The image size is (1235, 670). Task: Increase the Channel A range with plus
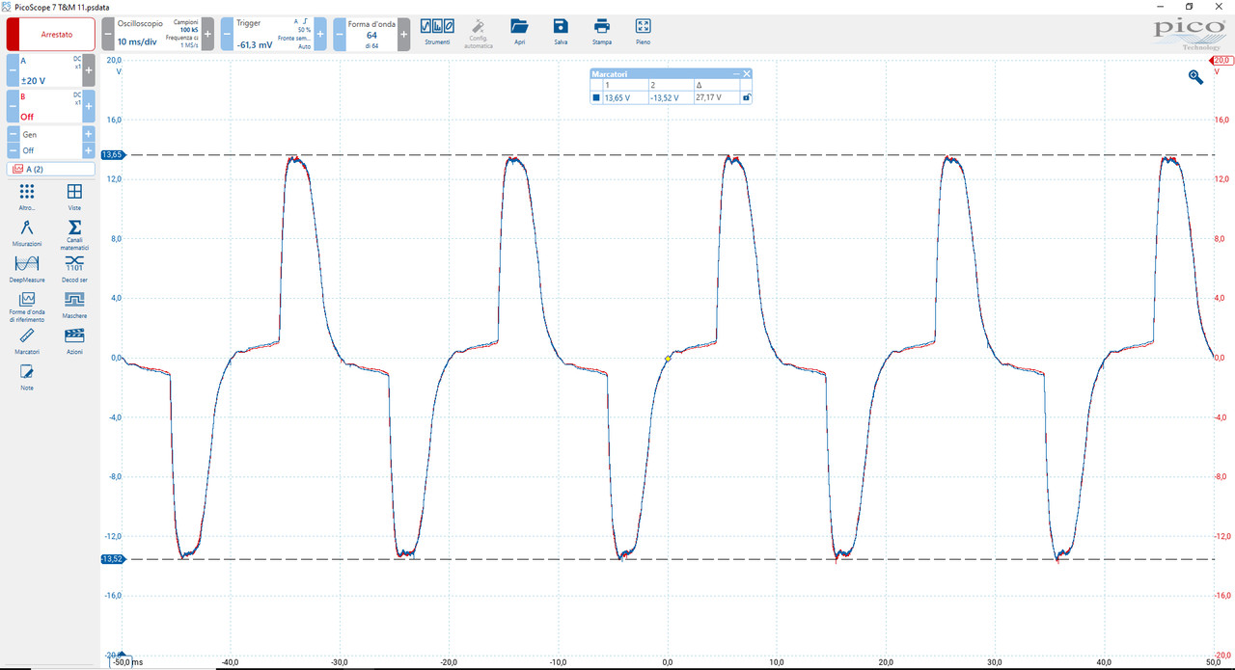click(x=89, y=70)
